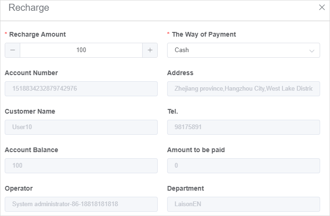Click the Recharge Amount value field

81,50
